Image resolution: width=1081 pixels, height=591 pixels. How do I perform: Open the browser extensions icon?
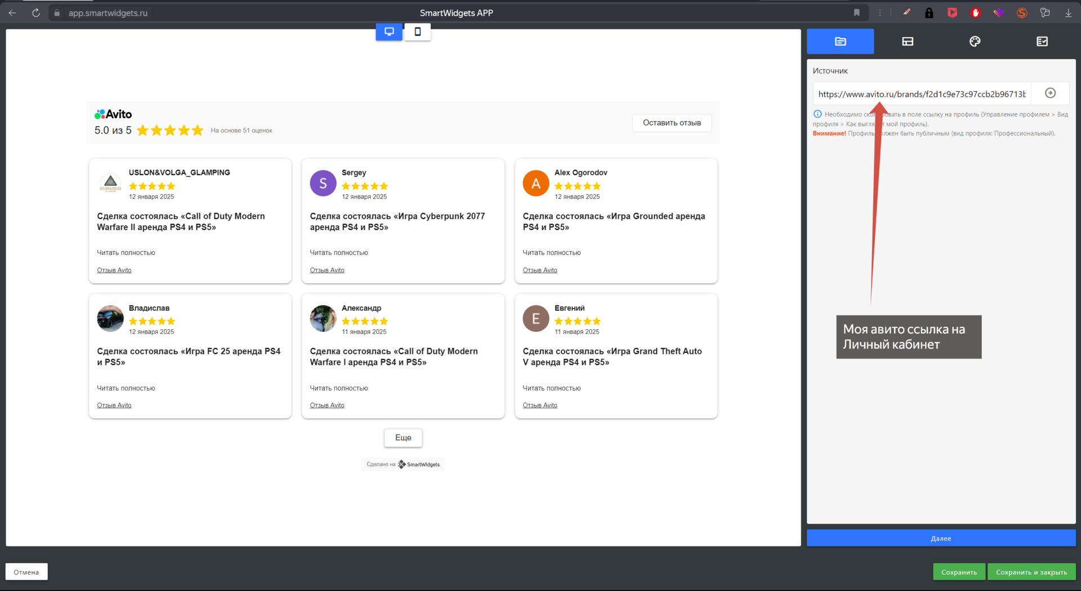1045,12
